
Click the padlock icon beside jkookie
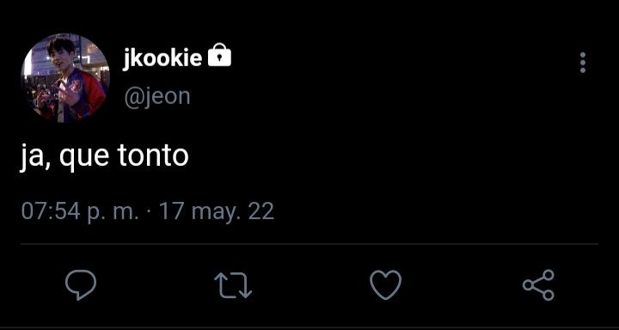pyautogui.click(x=219, y=55)
